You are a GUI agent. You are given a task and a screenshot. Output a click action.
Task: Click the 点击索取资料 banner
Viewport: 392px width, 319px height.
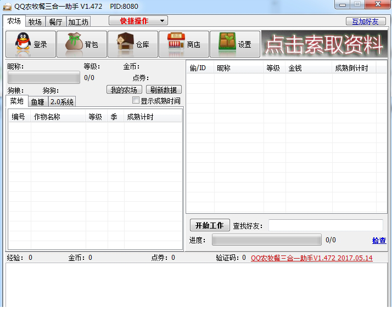click(x=324, y=44)
